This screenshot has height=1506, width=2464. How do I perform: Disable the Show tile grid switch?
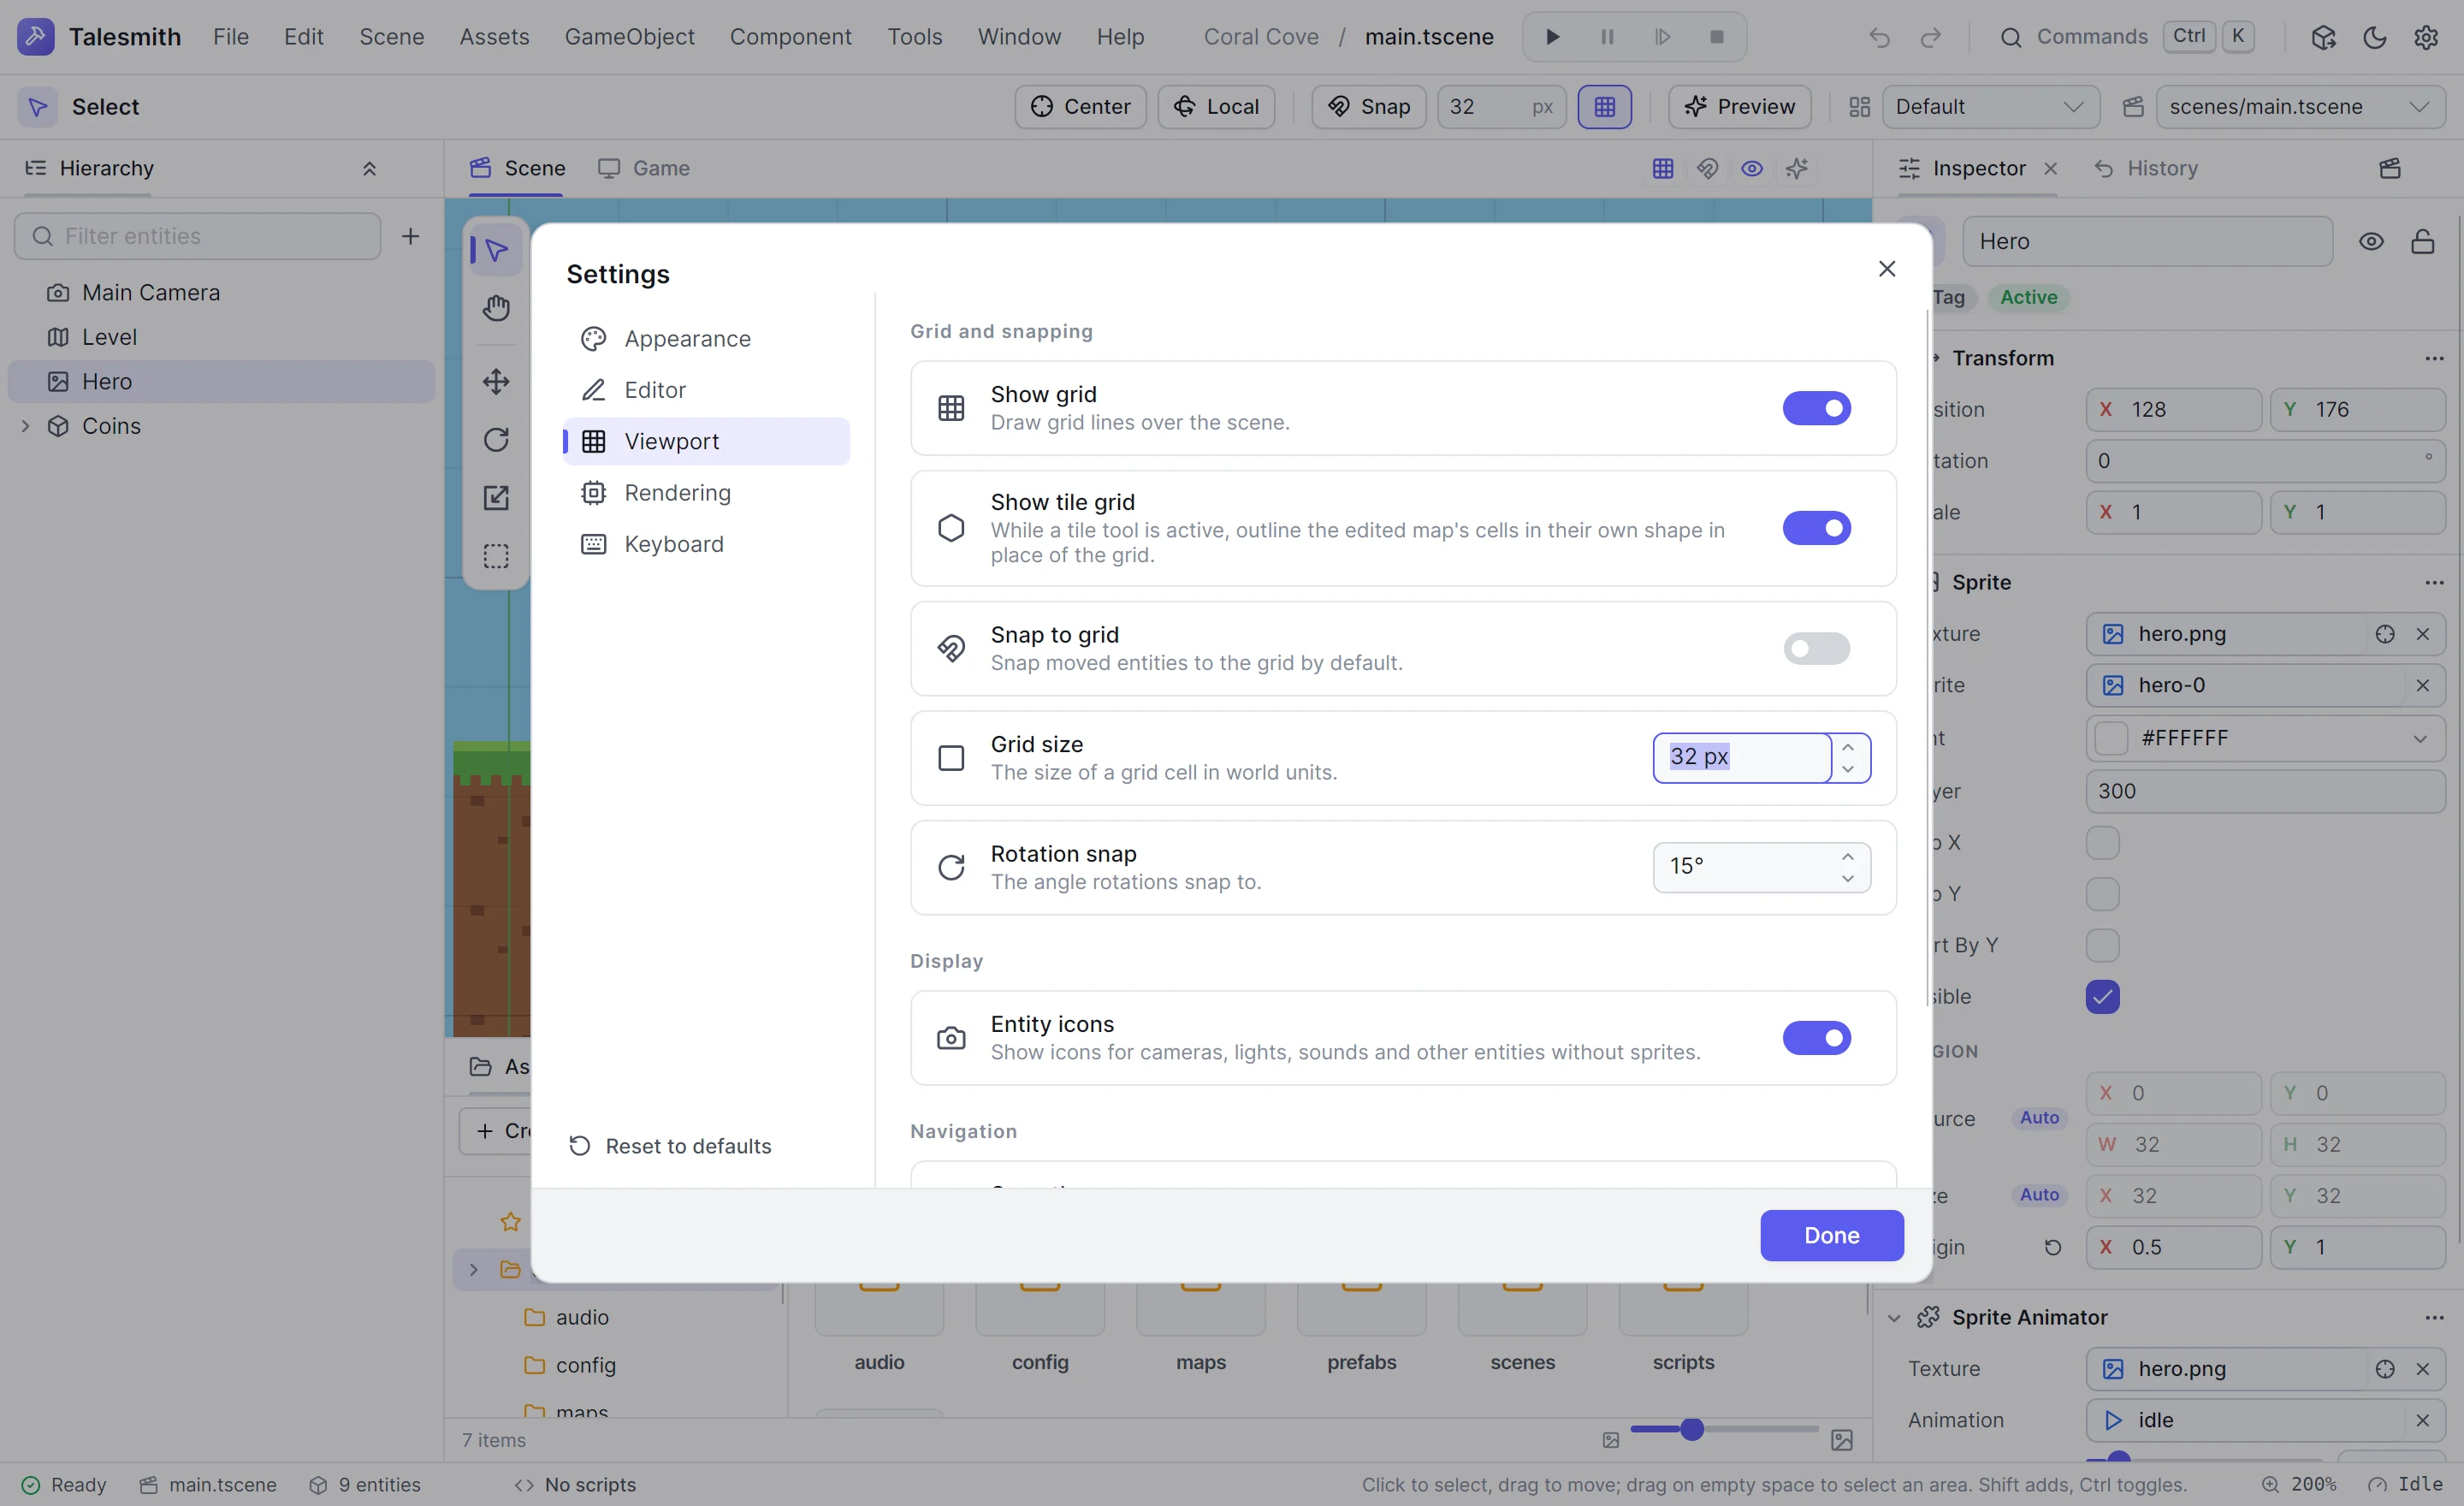coord(1816,528)
